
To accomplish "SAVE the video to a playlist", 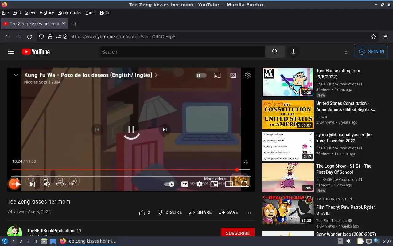I will coord(228,212).
